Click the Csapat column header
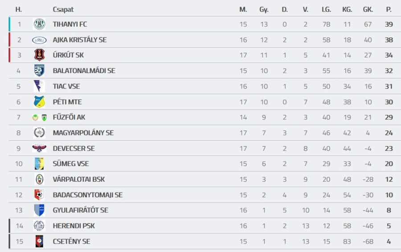 click(63, 9)
